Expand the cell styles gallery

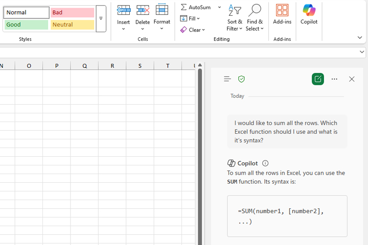pyautogui.click(x=101, y=18)
